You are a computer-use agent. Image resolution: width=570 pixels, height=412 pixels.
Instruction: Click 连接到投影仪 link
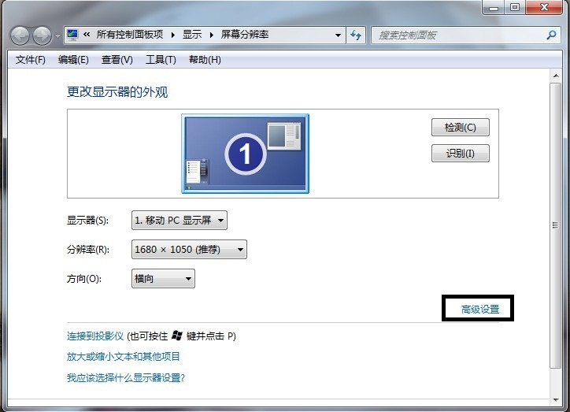tap(95, 336)
